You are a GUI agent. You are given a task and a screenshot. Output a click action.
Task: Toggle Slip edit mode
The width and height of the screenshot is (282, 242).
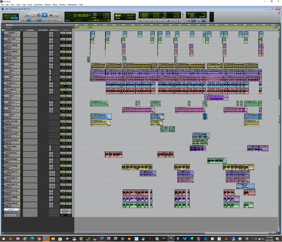[x=6, y=18]
